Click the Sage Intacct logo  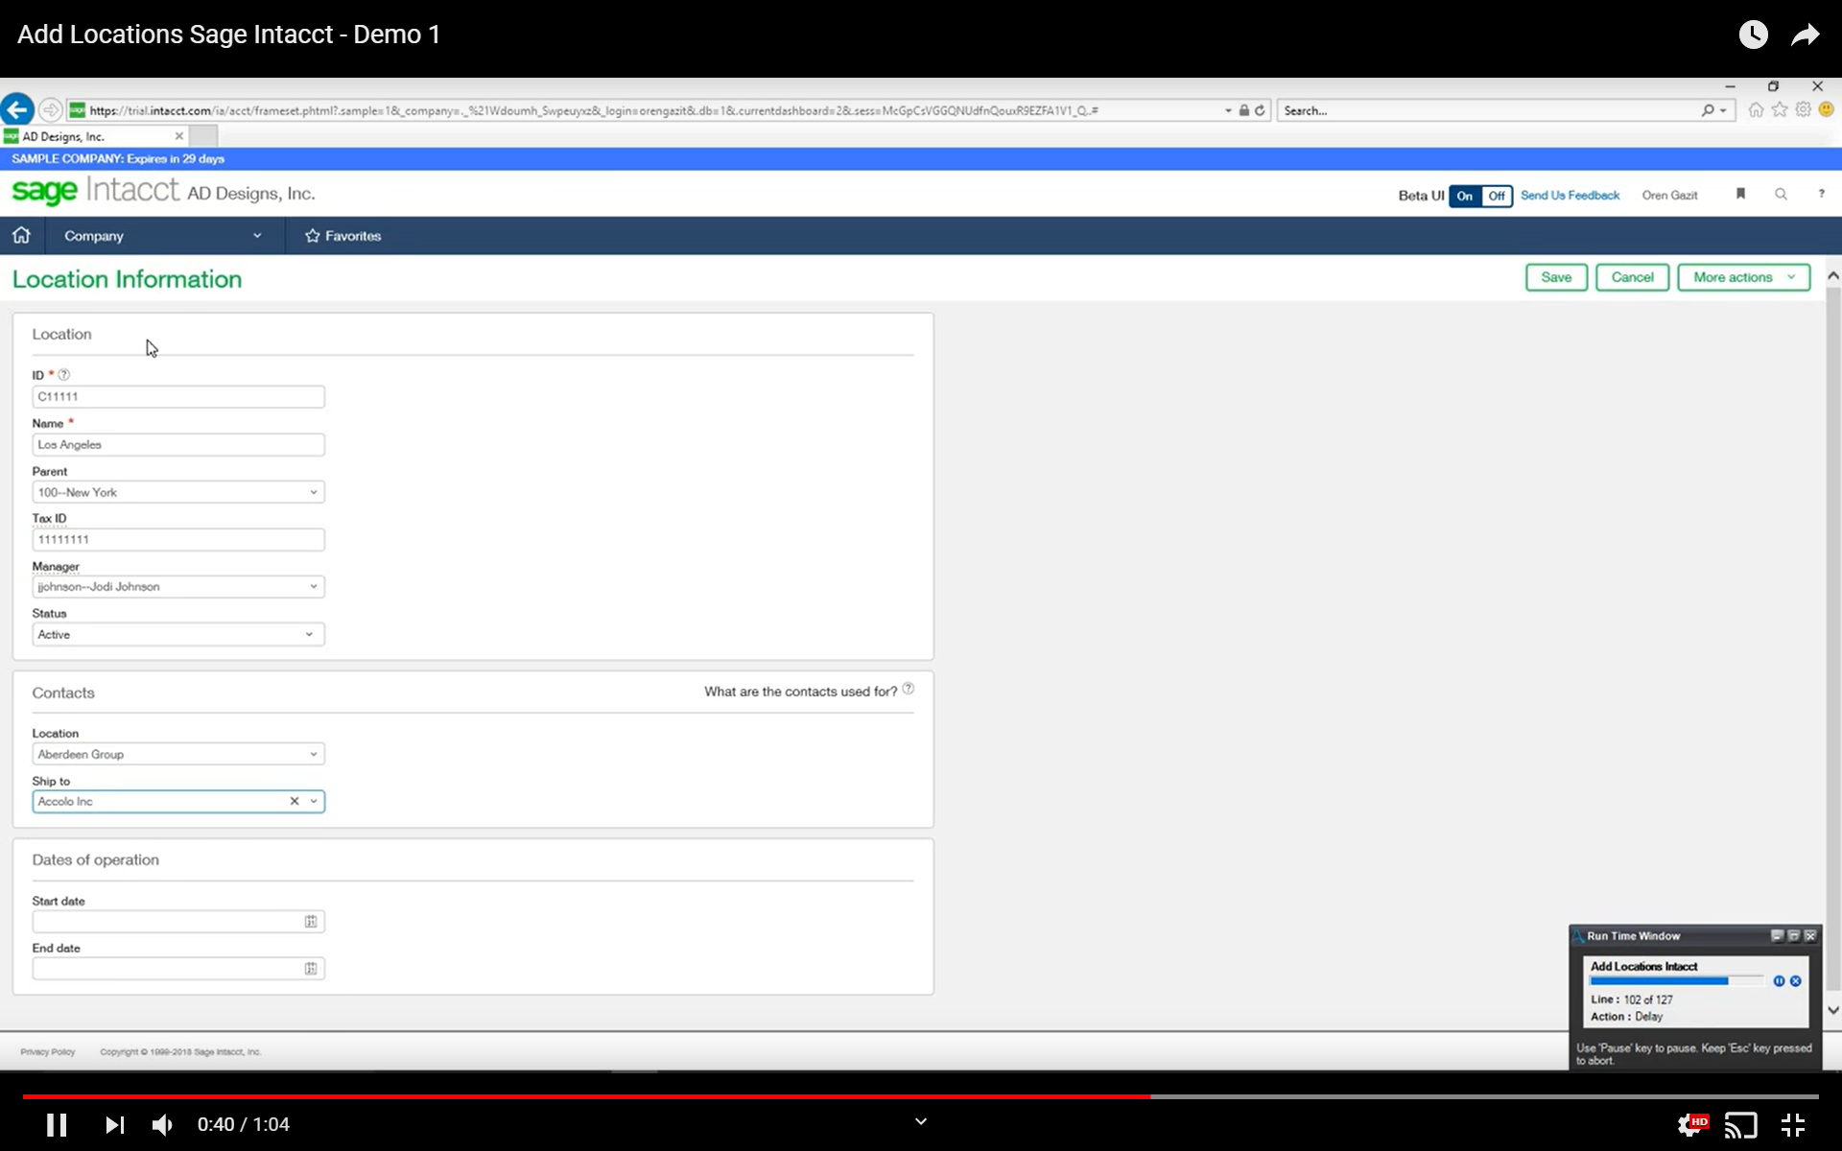pos(95,191)
